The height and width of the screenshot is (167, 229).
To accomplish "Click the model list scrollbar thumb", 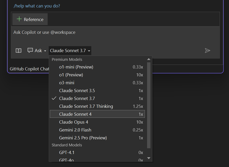I will coord(149,105).
